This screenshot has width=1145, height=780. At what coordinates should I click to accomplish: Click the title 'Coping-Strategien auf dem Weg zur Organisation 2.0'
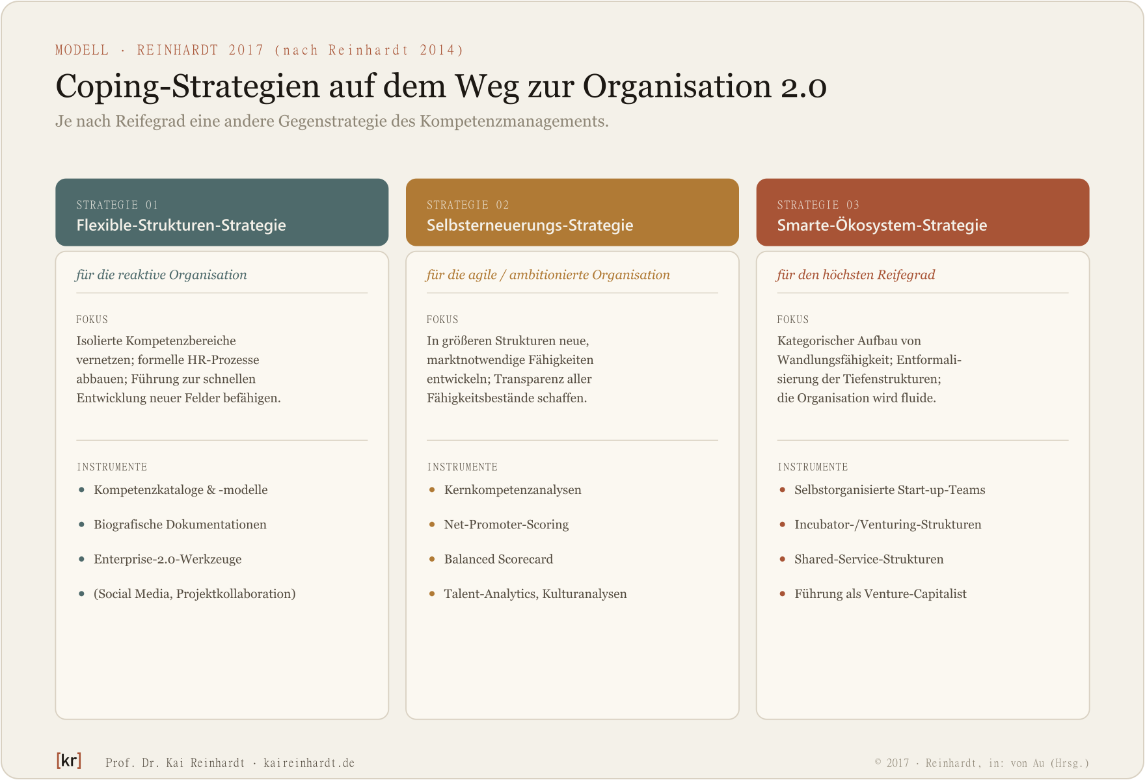[x=441, y=86]
